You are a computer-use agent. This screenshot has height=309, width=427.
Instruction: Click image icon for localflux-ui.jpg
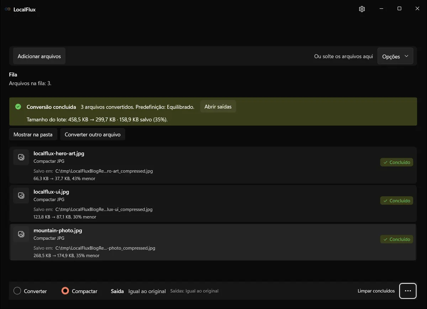click(x=21, y=195)
